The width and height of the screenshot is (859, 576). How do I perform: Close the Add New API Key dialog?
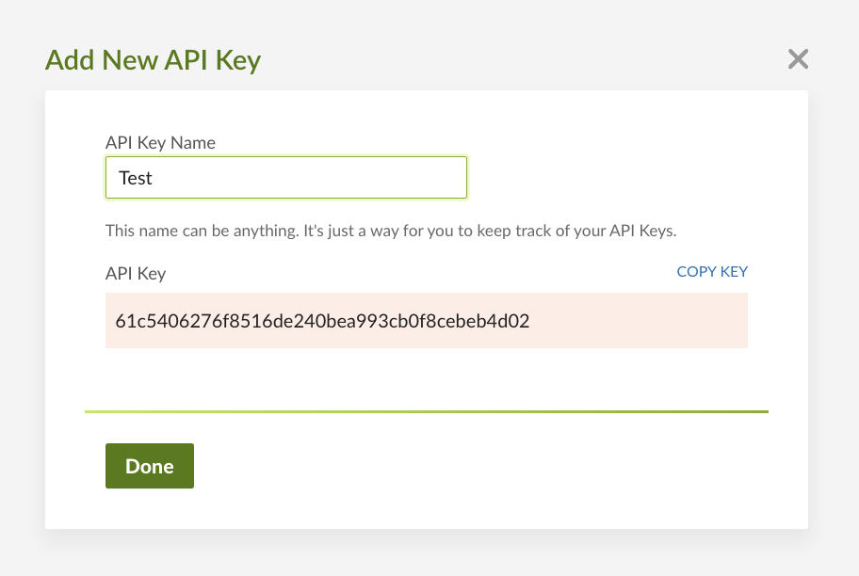798,60
